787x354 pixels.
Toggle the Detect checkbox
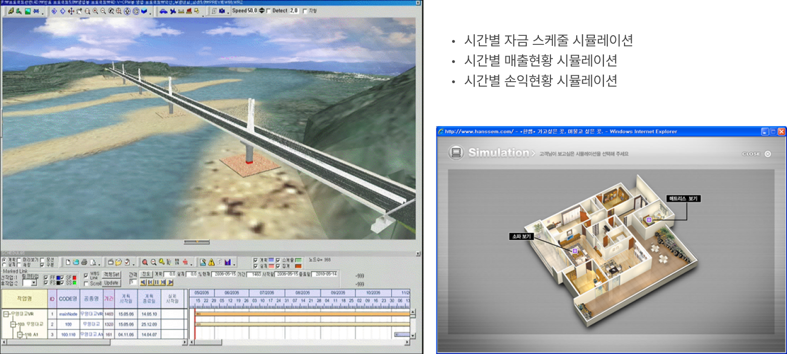[x=268, y=11]
